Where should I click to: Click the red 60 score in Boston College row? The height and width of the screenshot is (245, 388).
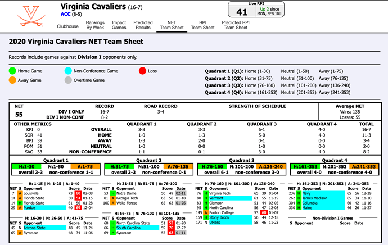coord(264,212)
